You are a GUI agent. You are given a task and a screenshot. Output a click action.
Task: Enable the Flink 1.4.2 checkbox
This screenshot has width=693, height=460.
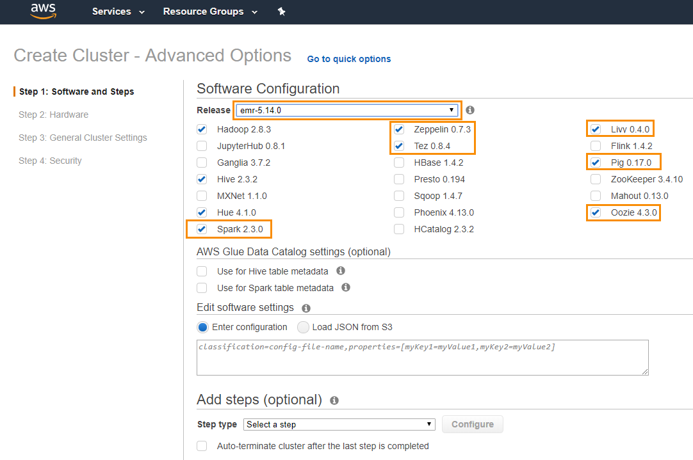coord(596,146)
